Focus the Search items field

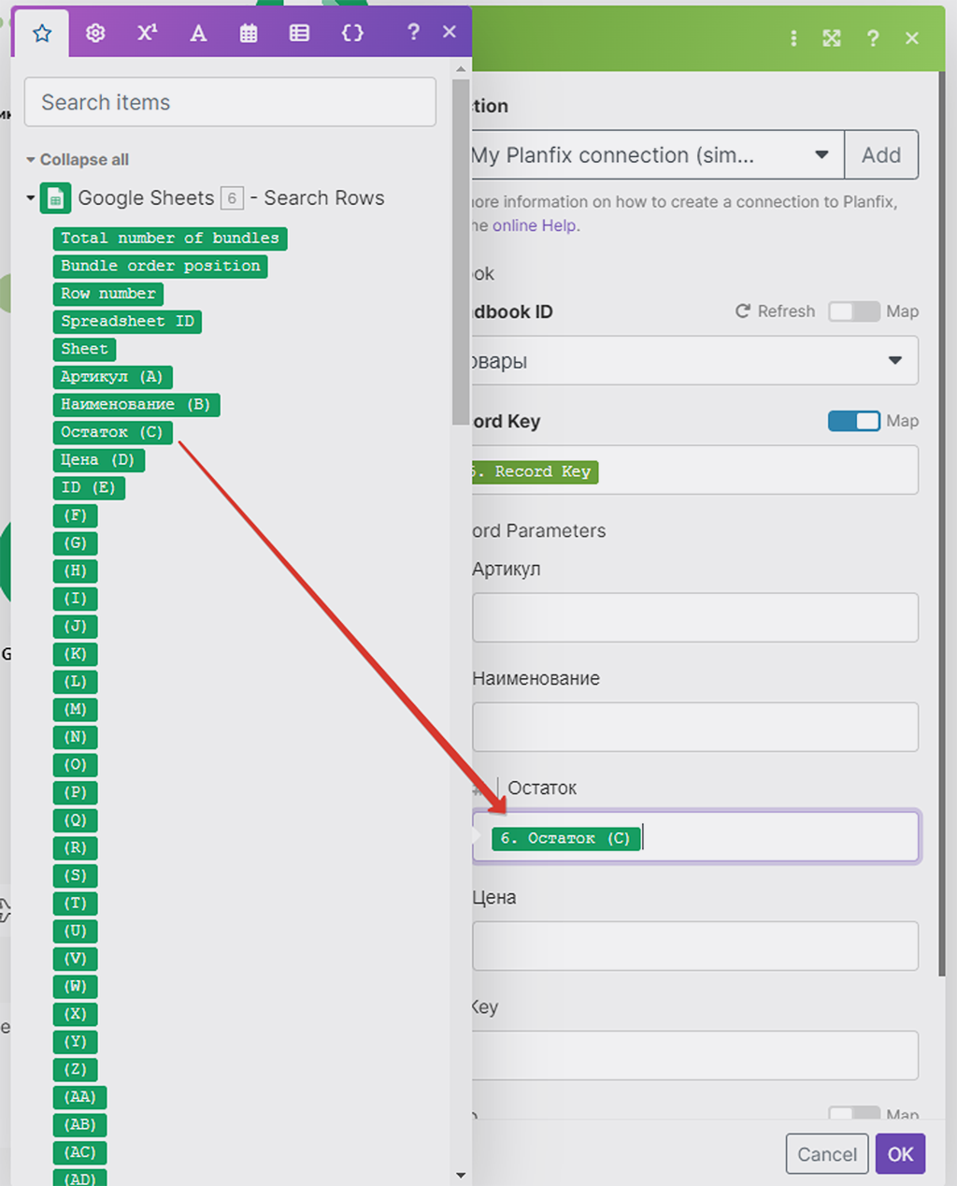pos(230,102)
